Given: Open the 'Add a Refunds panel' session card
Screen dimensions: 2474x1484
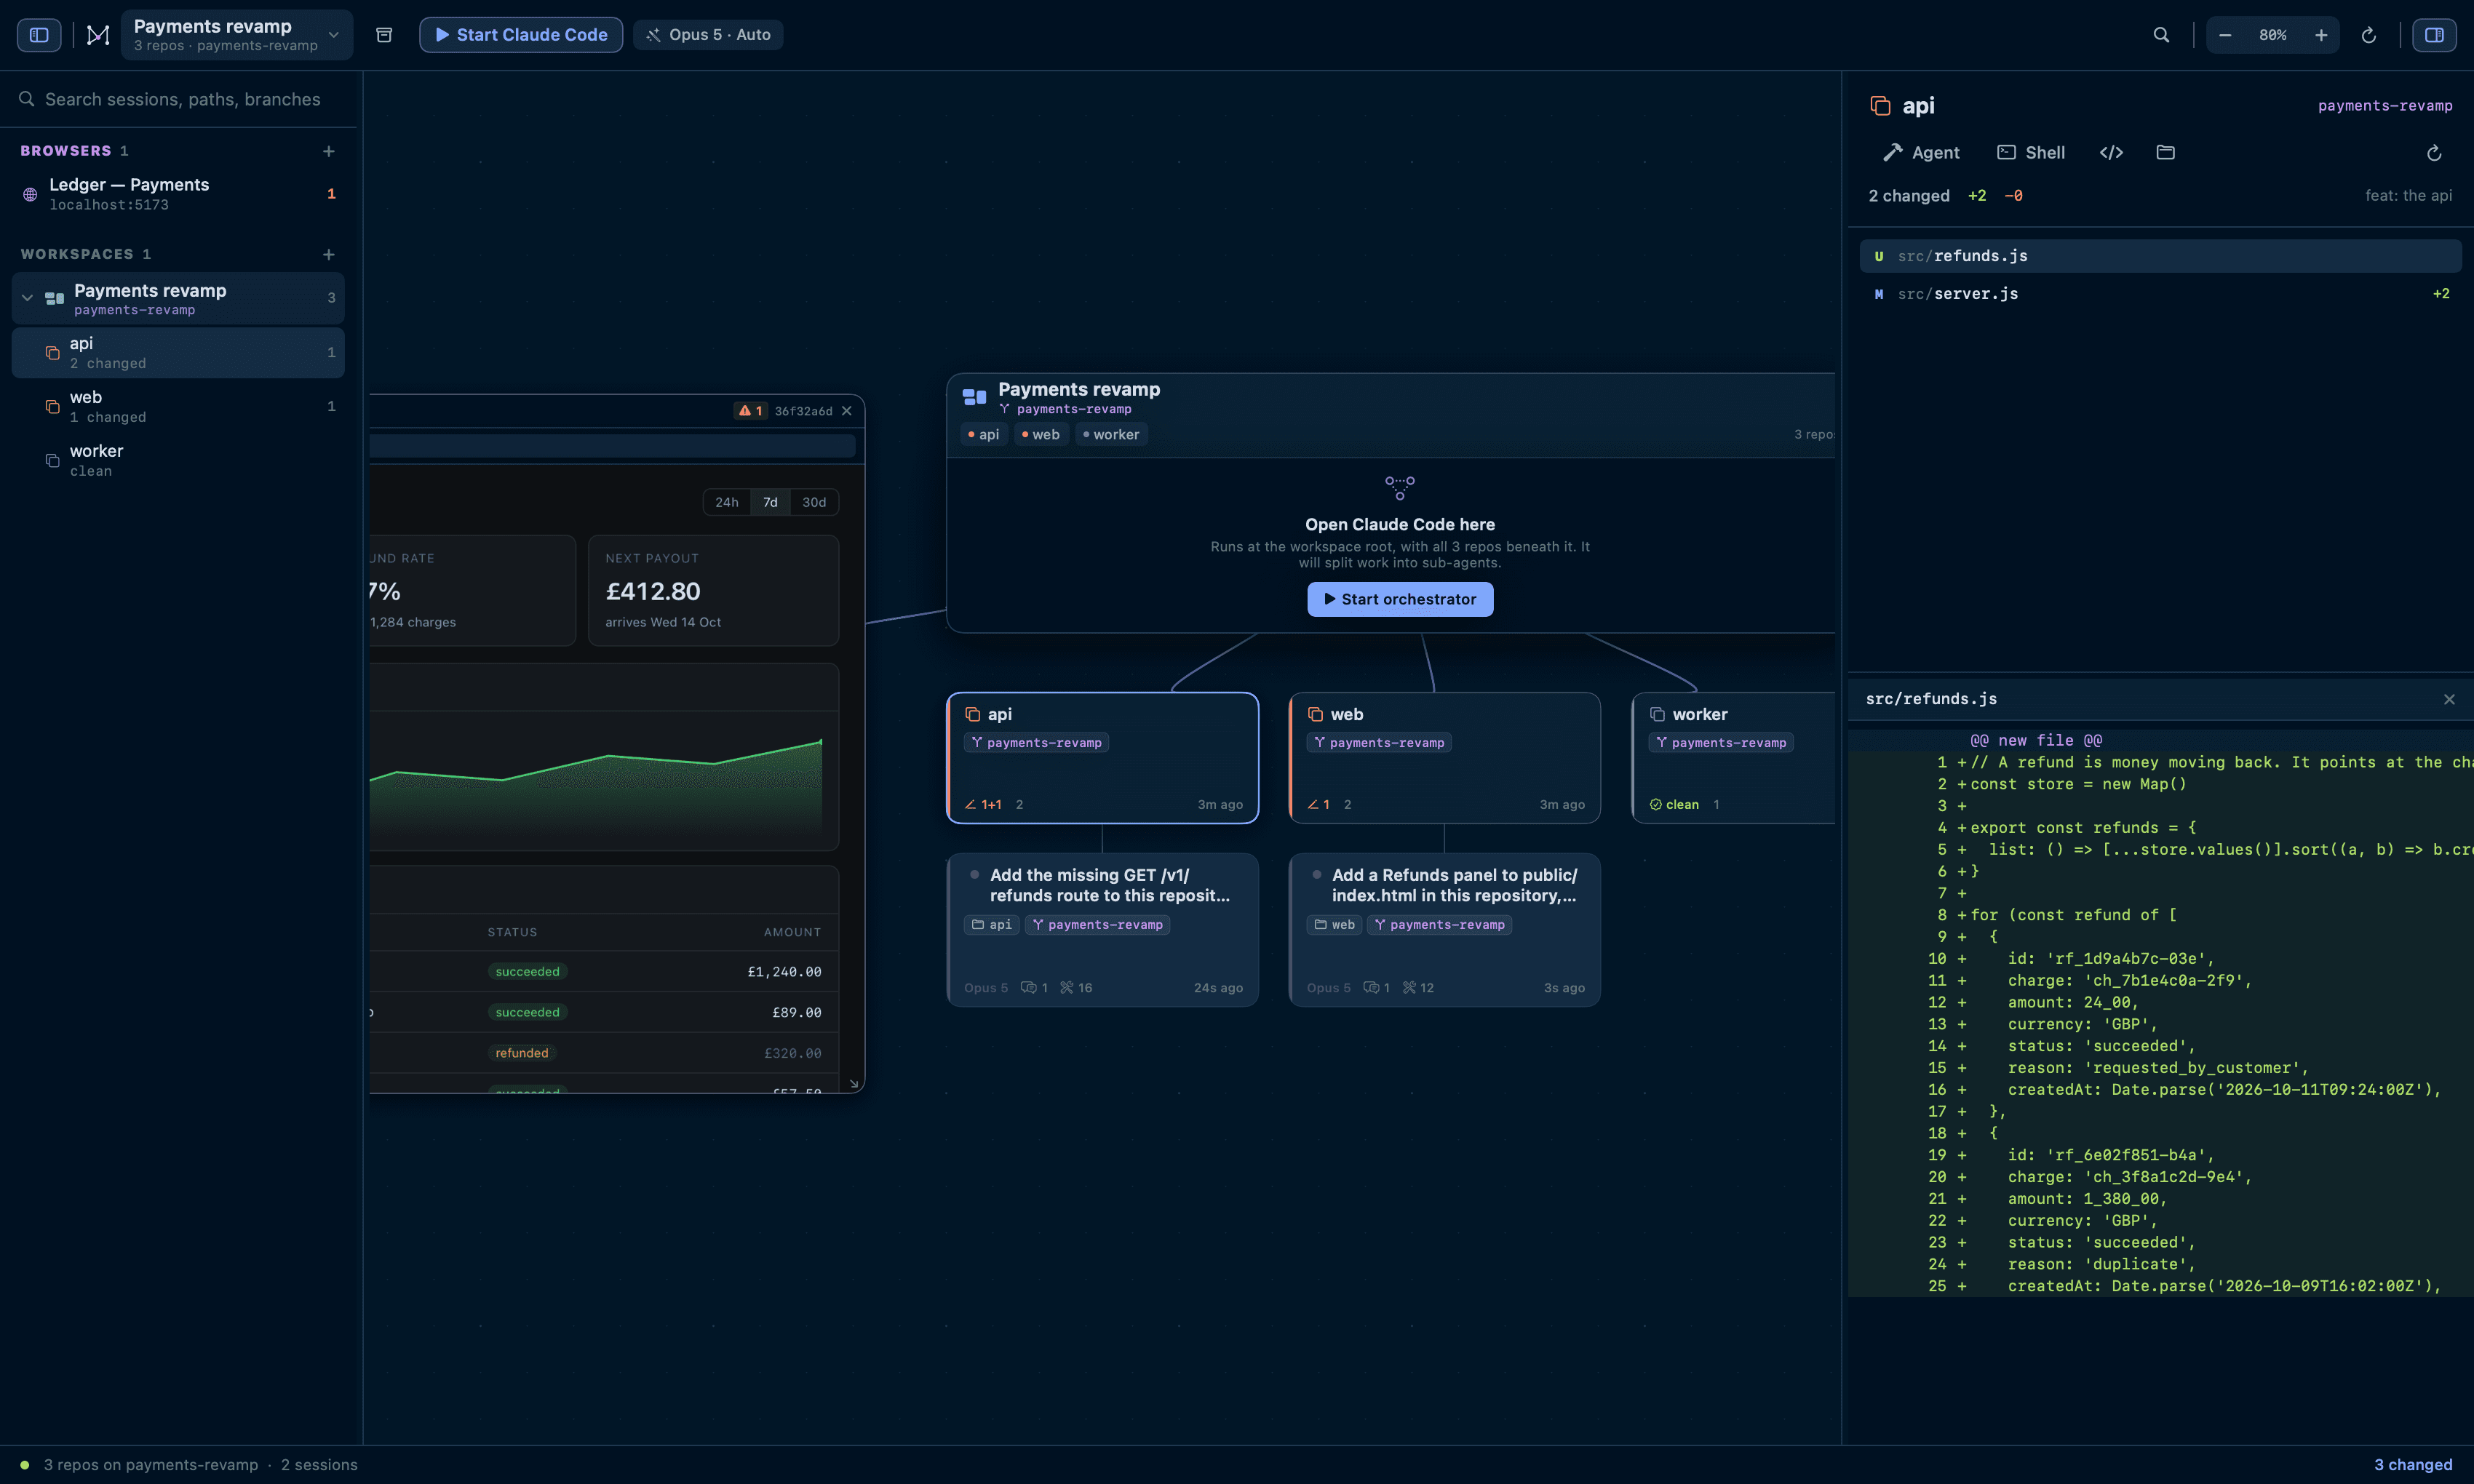Looking at the screenshot, I should tap(1444, 929).
